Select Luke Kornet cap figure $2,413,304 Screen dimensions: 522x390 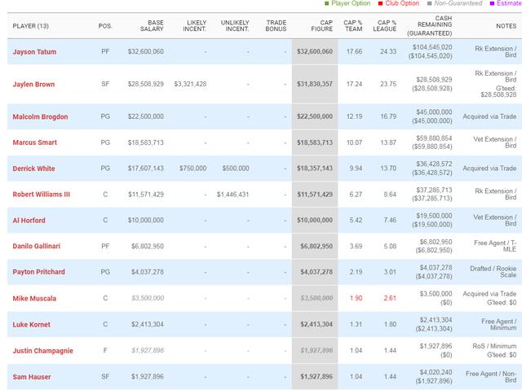point(316,324)
